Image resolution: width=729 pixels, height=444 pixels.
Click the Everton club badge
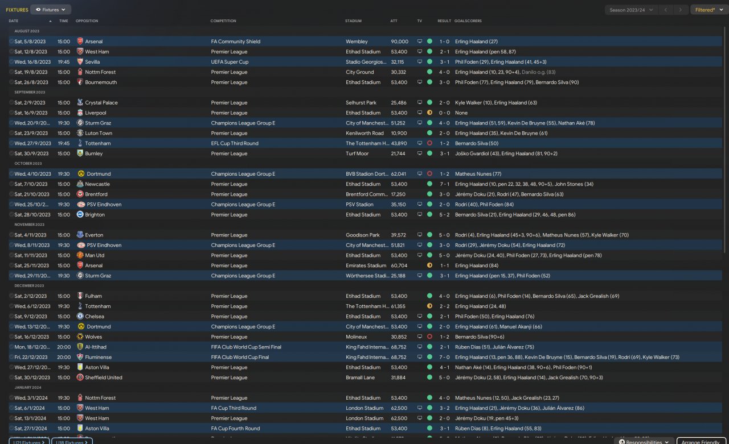click(80, 235)
